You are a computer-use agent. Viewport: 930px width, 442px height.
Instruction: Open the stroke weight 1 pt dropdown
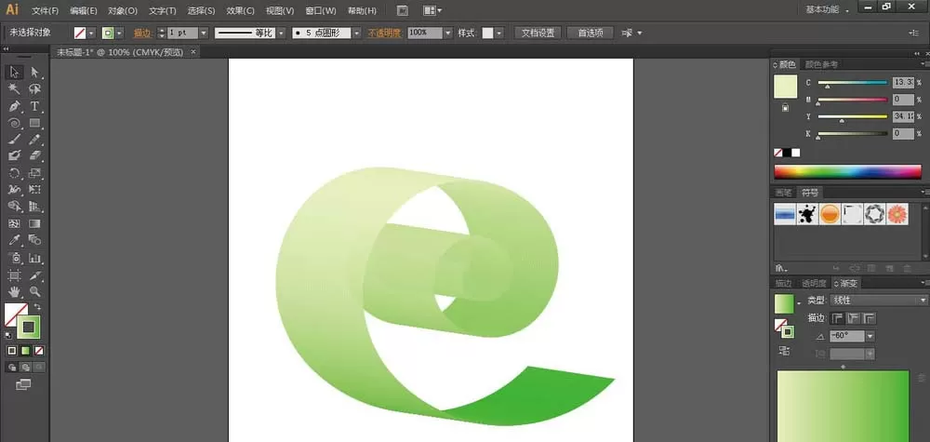point(204,33)
